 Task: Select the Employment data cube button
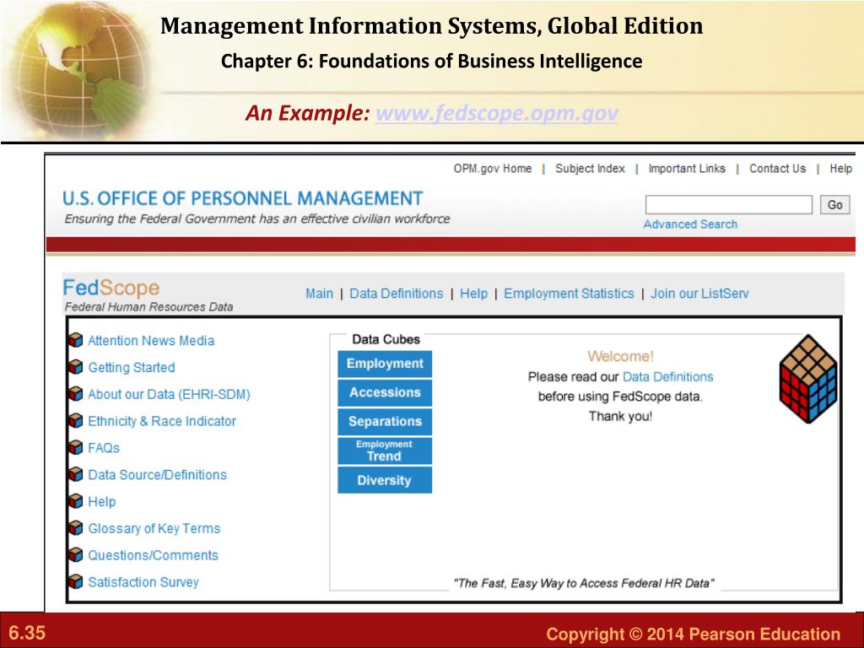coord(385,364)
